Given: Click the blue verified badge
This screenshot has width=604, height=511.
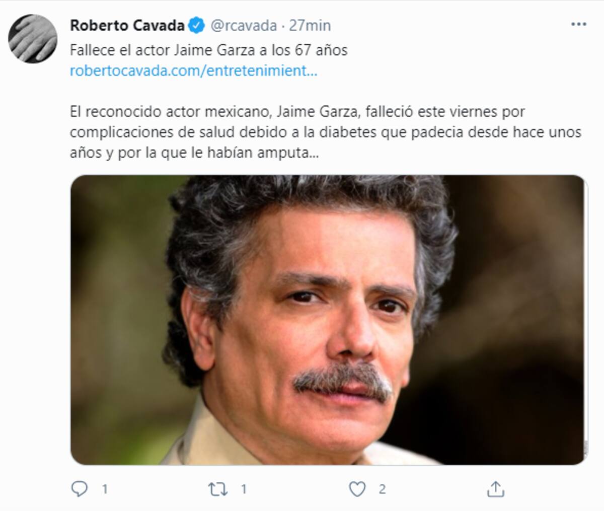Looking at the screenshot, I should pyautogui.click(x=196, y=25).
